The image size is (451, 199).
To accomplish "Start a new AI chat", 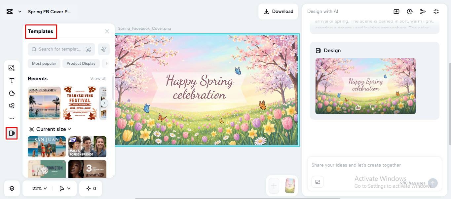I will click(x=396, y=11).
